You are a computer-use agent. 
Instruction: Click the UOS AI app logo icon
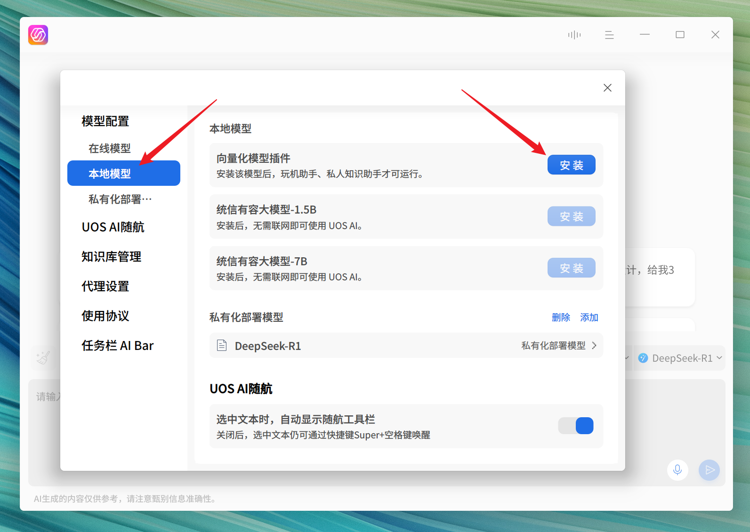click(x=38, y=35)
